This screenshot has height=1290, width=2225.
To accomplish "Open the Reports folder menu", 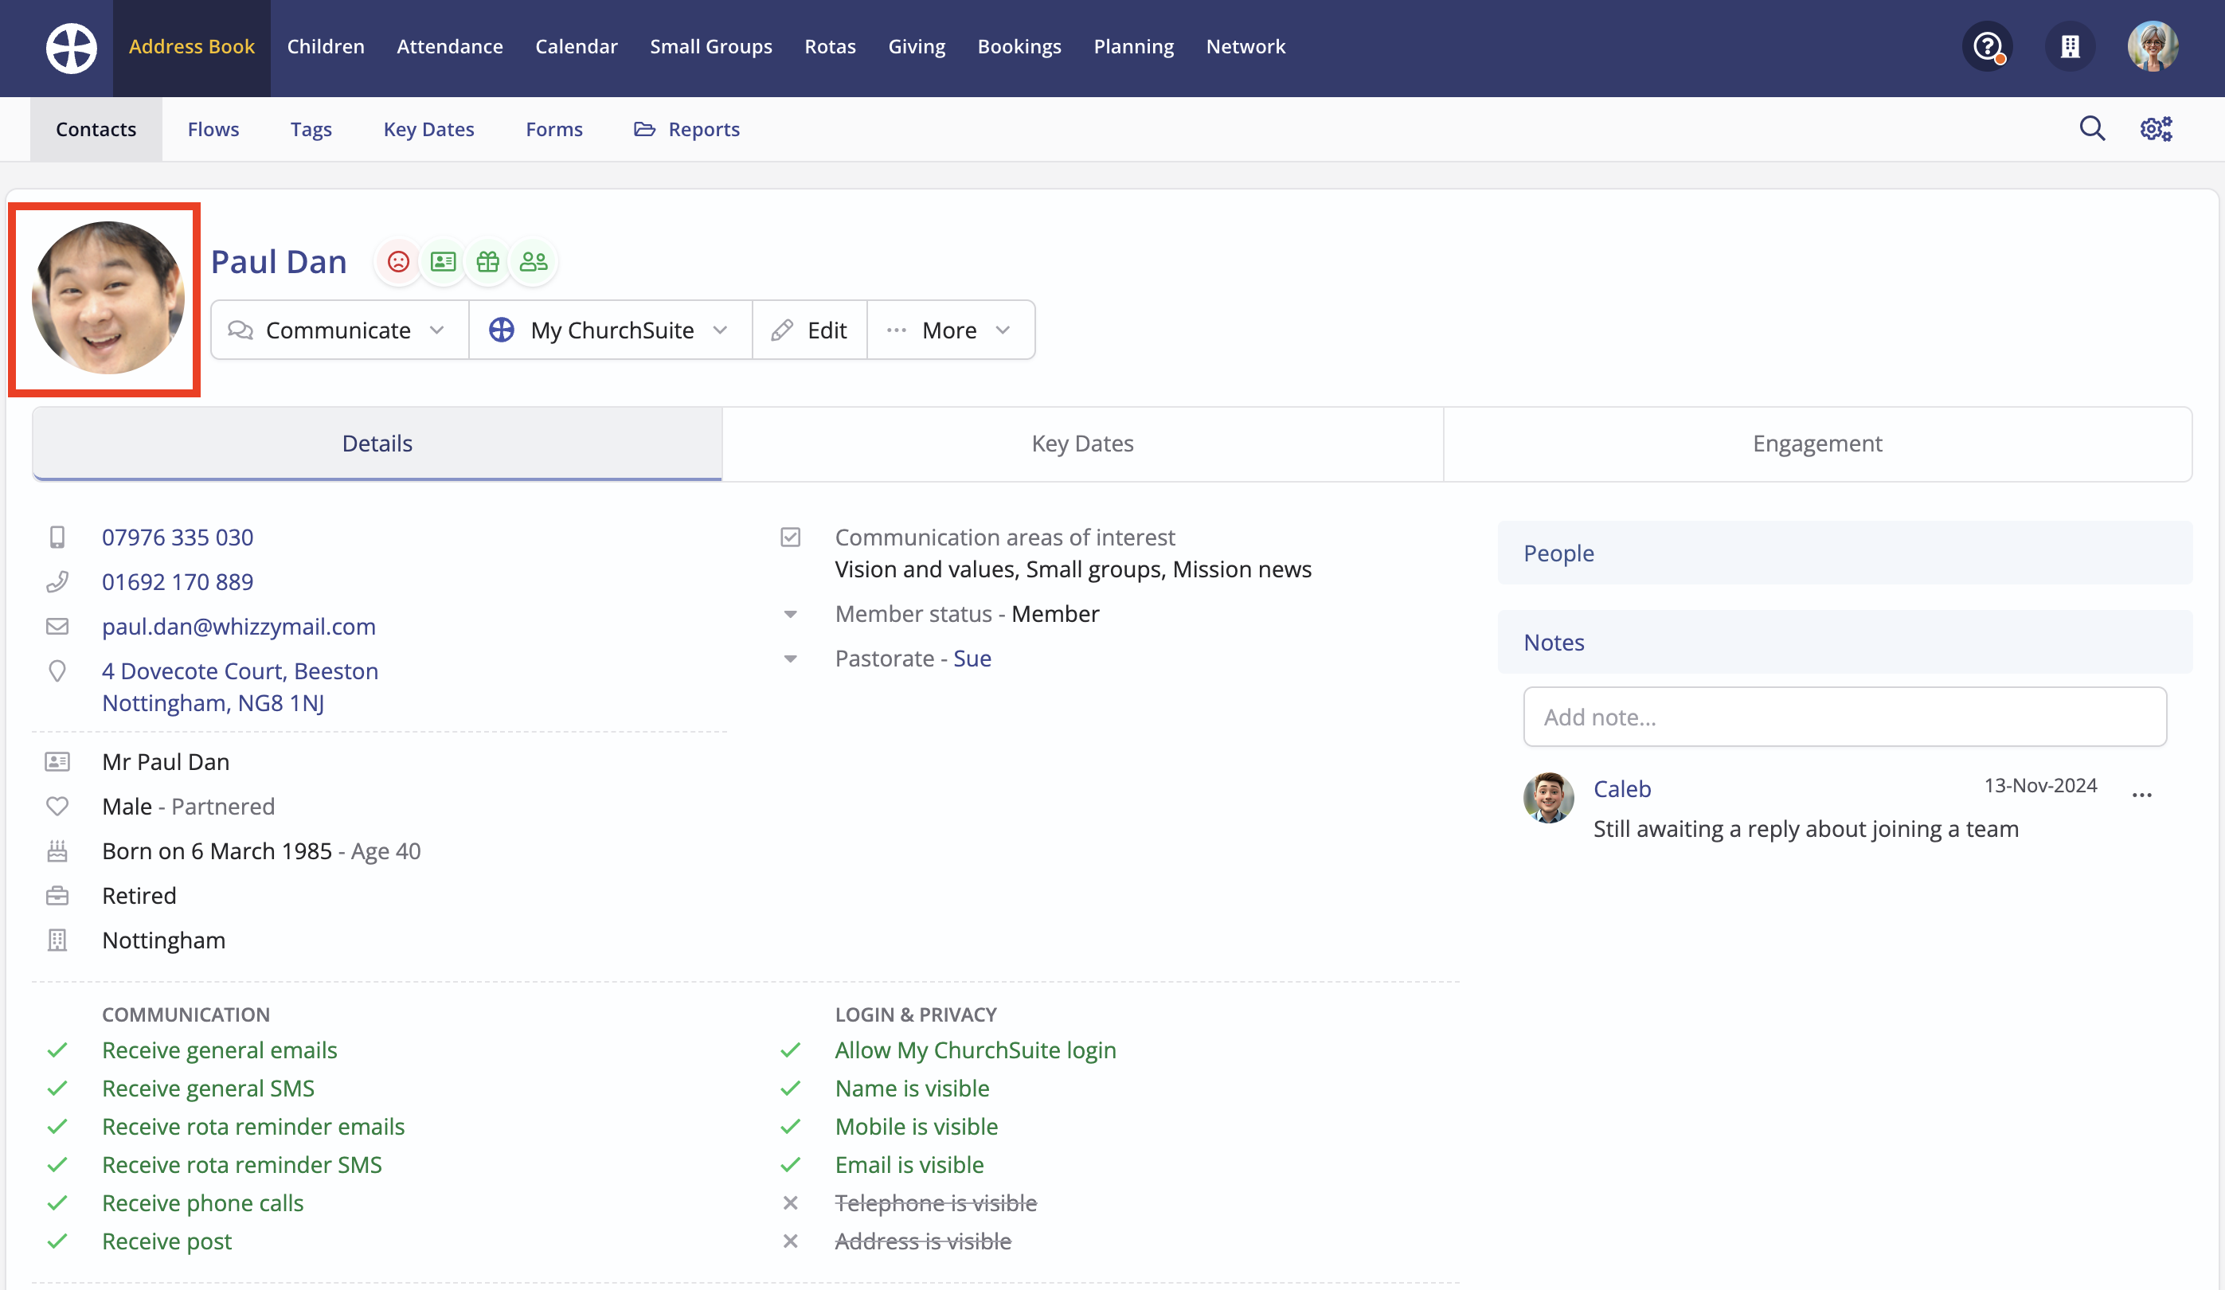I will [x=687, y=130].
